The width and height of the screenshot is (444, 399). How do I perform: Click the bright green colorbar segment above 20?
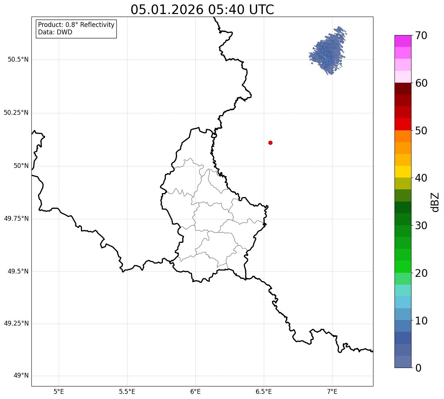coord(403,266)
